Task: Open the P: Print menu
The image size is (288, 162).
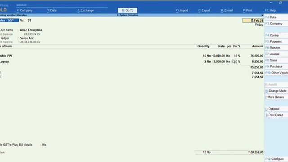Action: click(x=247, y=10)
